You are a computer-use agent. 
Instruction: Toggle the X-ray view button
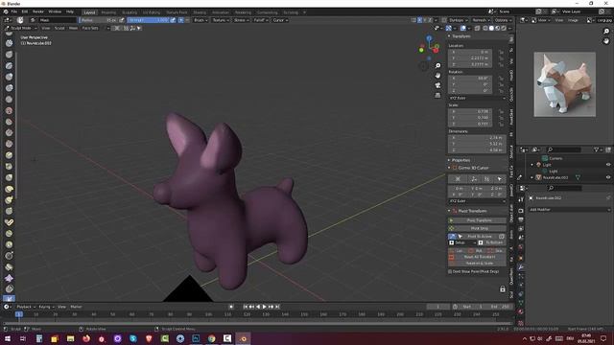(x=477, y=28)
